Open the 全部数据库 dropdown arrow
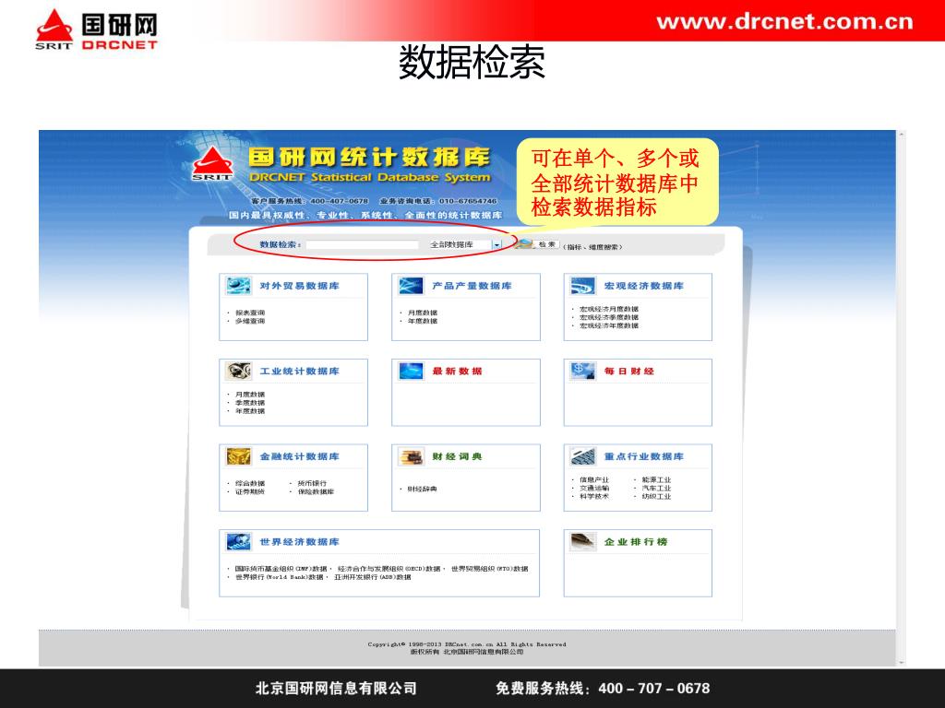Screen dimensions: 945x708 [x=496, y=245]
